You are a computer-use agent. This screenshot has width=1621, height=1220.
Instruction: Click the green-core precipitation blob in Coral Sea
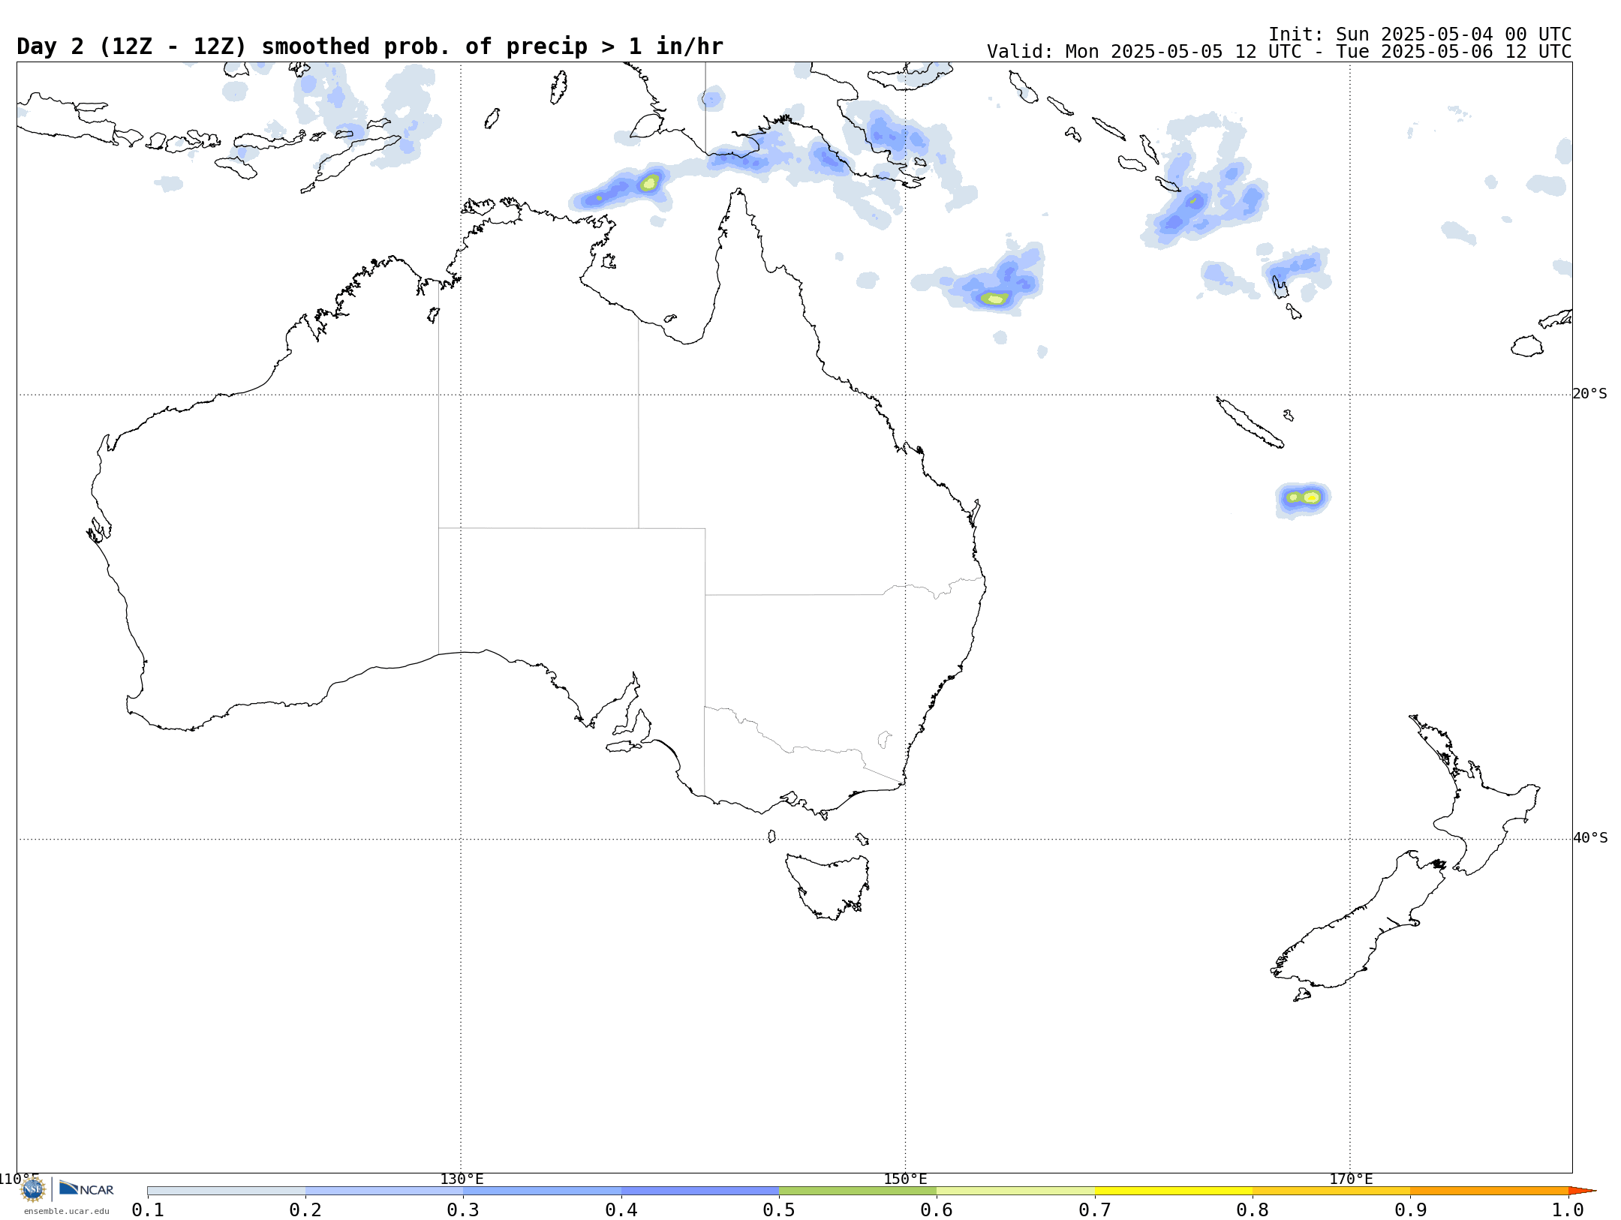995,299
